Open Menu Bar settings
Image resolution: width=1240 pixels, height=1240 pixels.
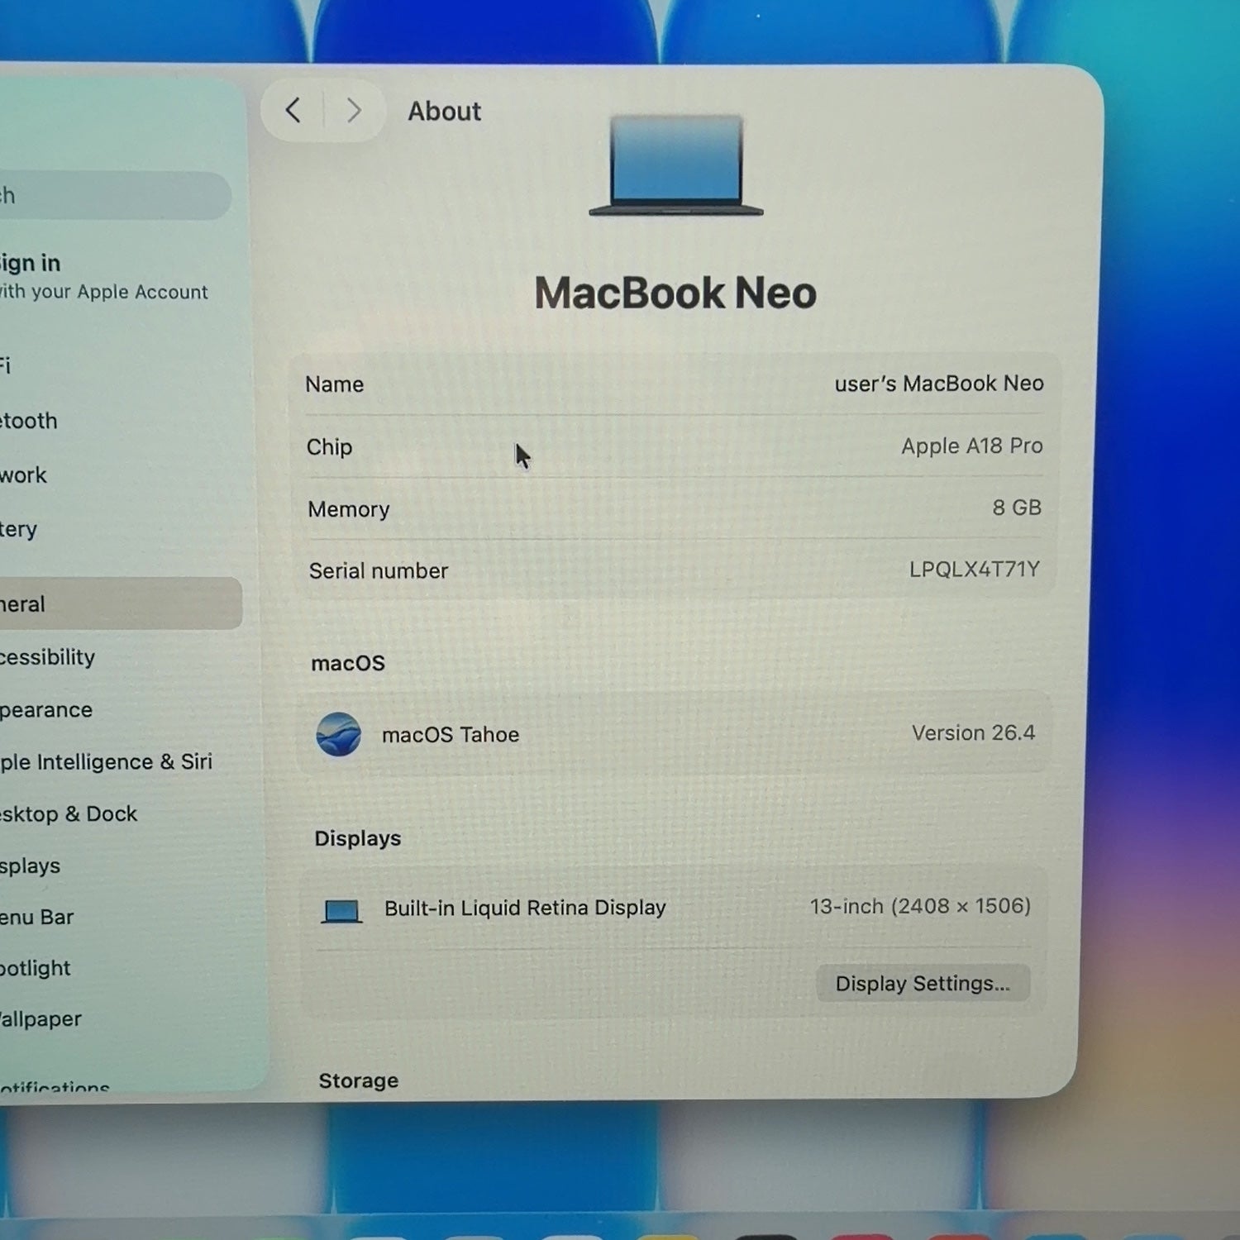click(x=37, y=917)
